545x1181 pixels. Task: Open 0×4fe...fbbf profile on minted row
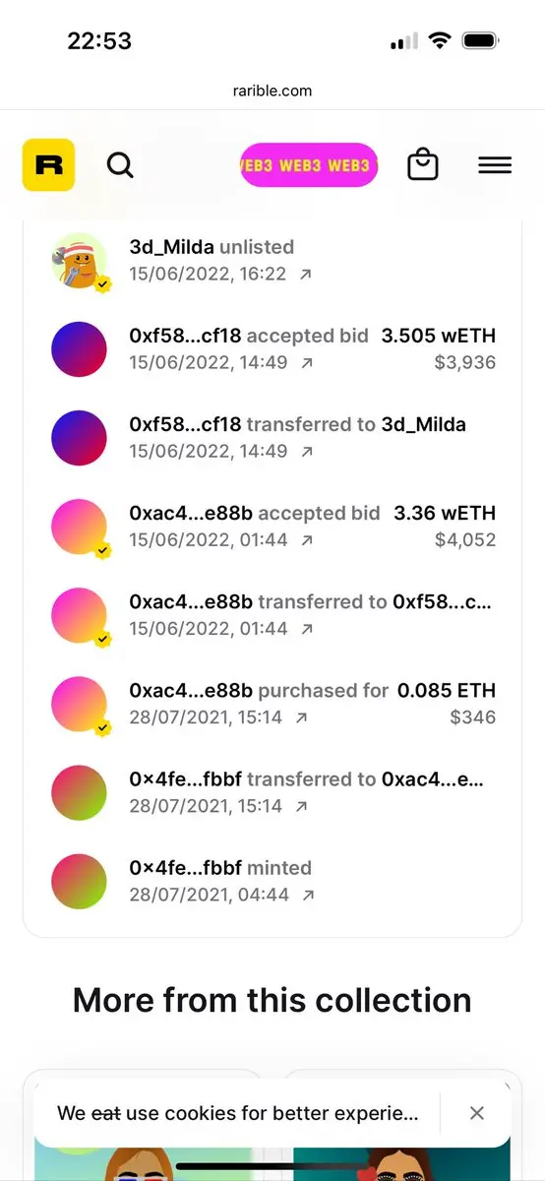[185, 867]
